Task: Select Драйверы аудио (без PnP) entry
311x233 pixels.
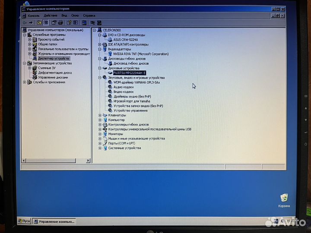Action: [x=132, y=97]
